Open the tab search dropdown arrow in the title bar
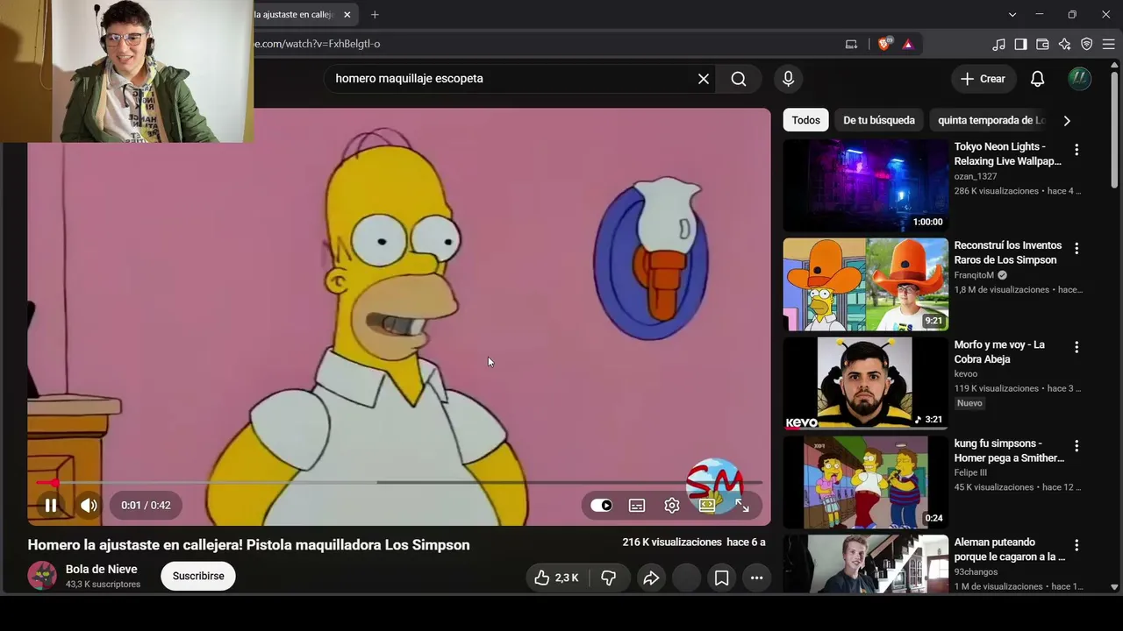The image size is (1123, 631). click(x=1012, y=15)
